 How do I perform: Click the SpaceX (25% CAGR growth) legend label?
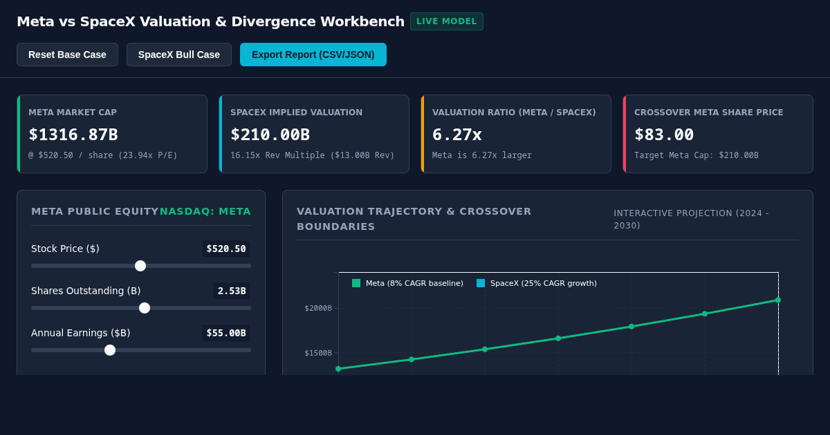coord(544,283)
